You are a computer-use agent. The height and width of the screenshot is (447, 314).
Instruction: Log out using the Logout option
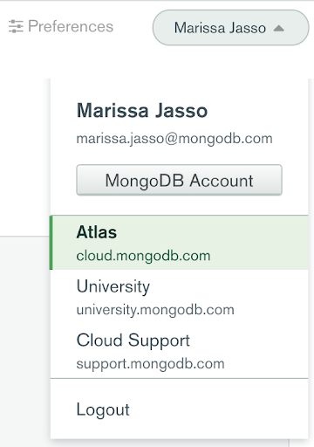pos(103,409)
